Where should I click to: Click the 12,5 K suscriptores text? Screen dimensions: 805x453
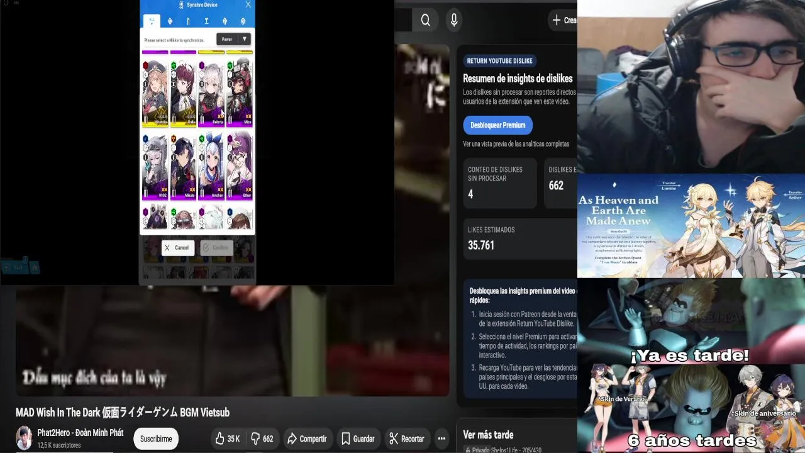click(59, 445)
